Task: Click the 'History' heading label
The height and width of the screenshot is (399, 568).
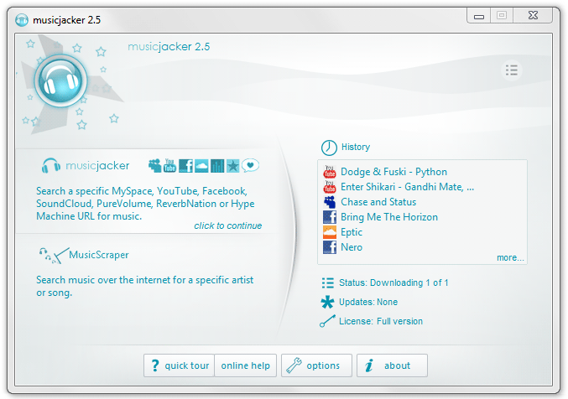Action: 356,147
